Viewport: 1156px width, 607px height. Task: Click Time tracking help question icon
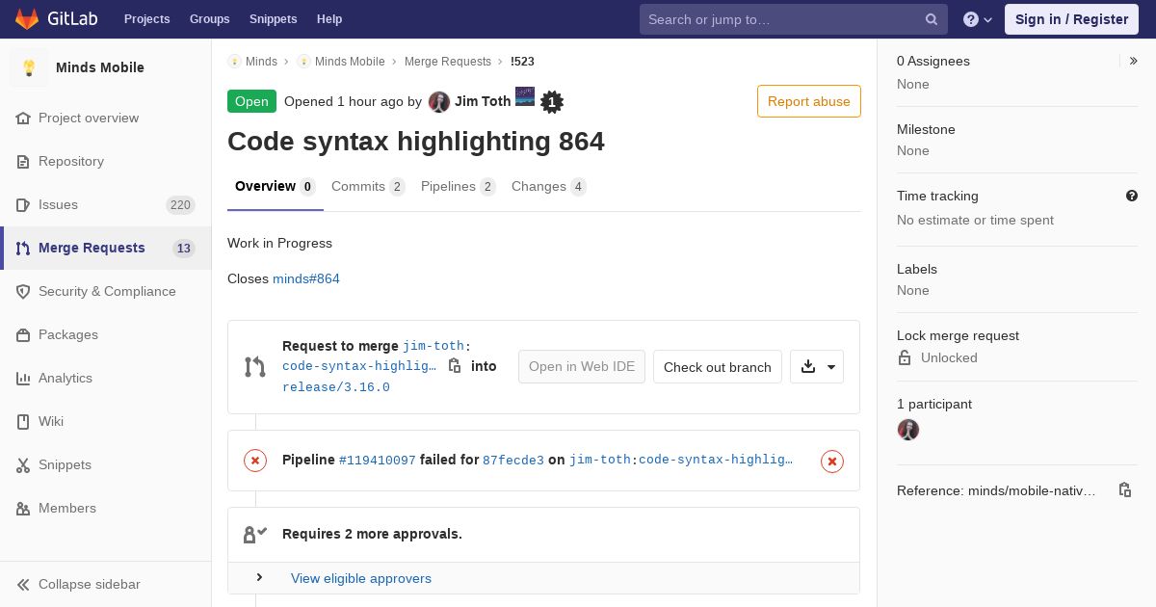click(x=1132, y=196)
